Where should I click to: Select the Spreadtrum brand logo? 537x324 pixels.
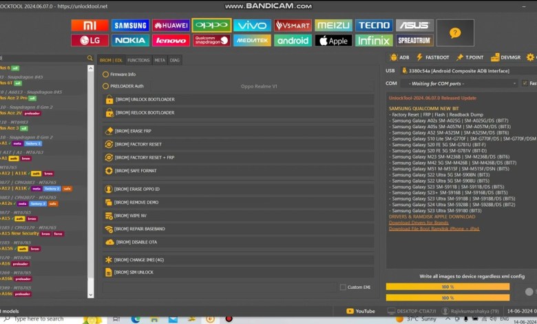point(414,41)
